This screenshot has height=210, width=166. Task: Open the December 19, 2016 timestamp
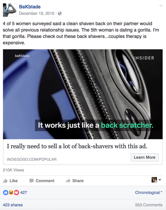point(37,13)
